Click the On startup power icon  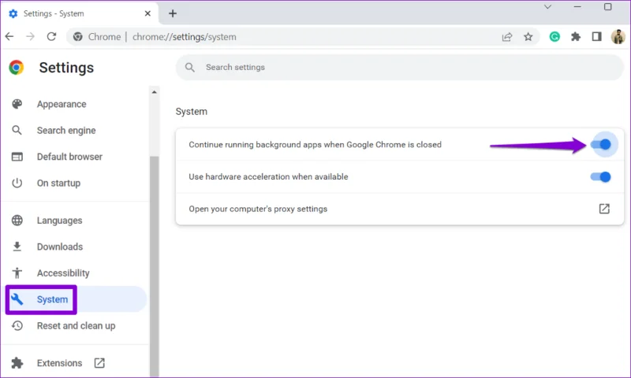tap(17, 183)
